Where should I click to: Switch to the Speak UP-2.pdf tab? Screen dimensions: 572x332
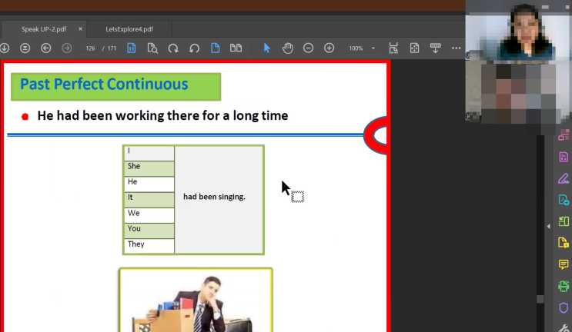(x=44, y=29)
